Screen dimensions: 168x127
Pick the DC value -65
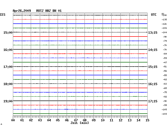click(x=165, y=88)
